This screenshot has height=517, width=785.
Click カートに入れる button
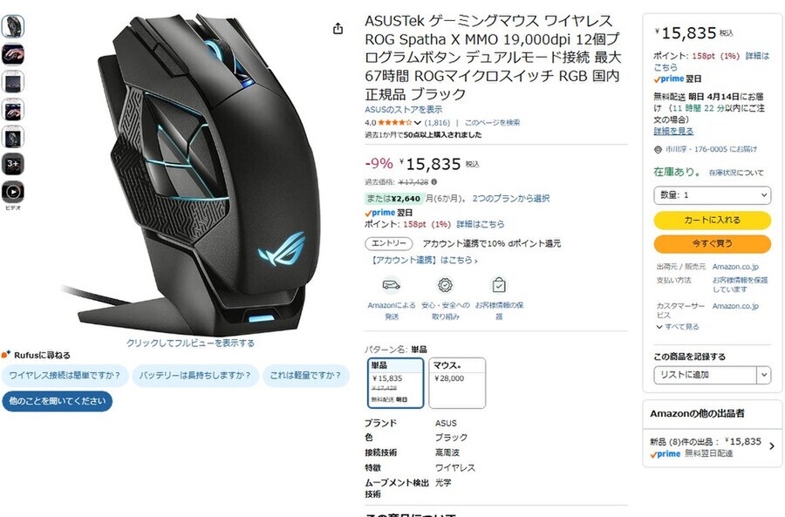point(712,220)
